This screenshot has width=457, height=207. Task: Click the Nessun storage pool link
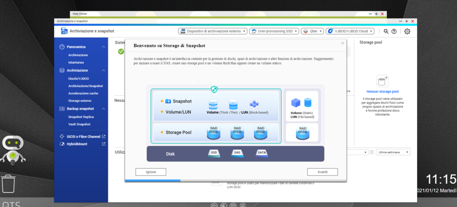(382, 92)
